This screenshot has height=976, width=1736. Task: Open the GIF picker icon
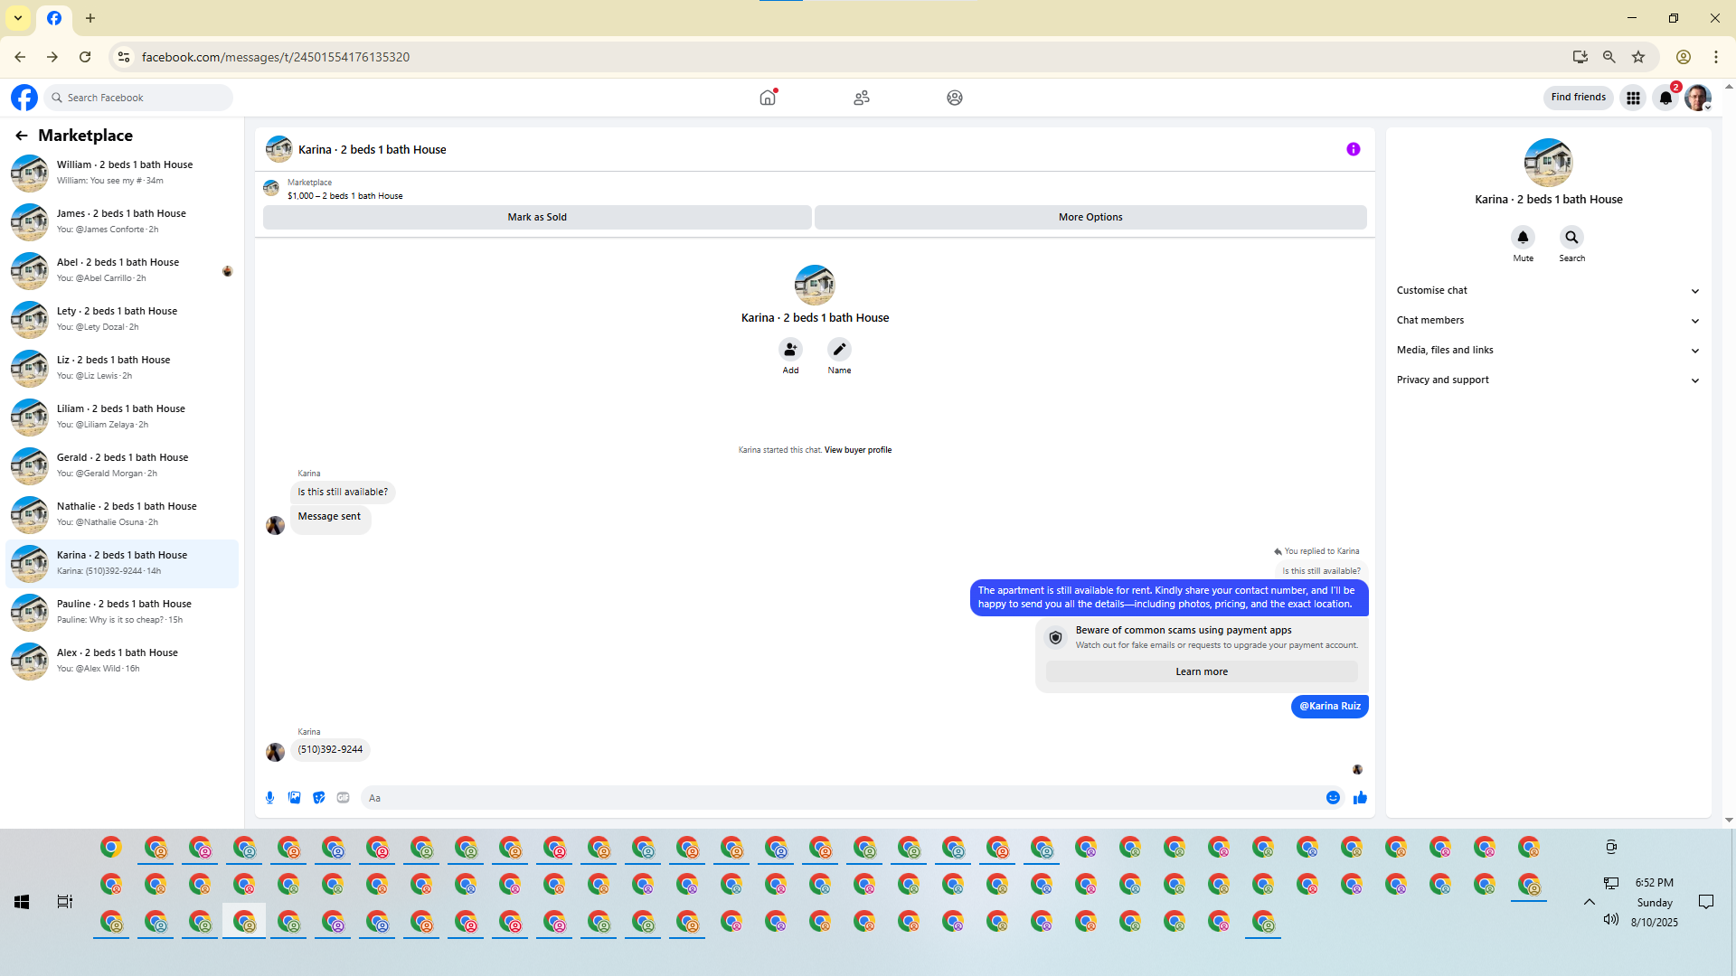343,797
